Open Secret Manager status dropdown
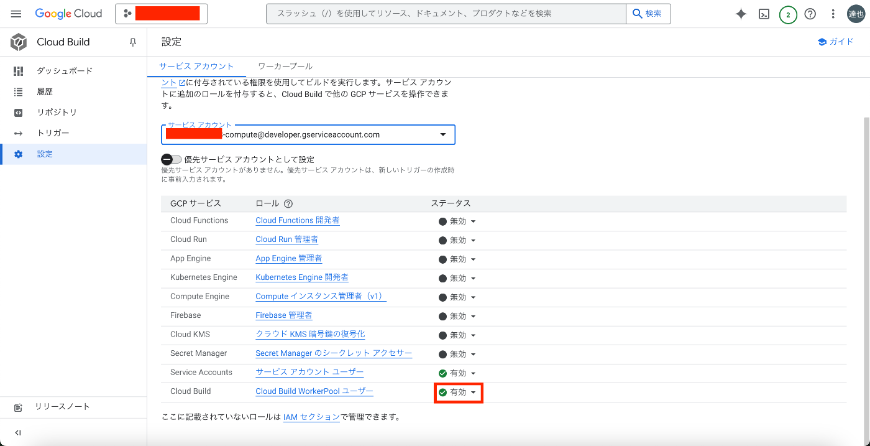 (x=457, y=354)
